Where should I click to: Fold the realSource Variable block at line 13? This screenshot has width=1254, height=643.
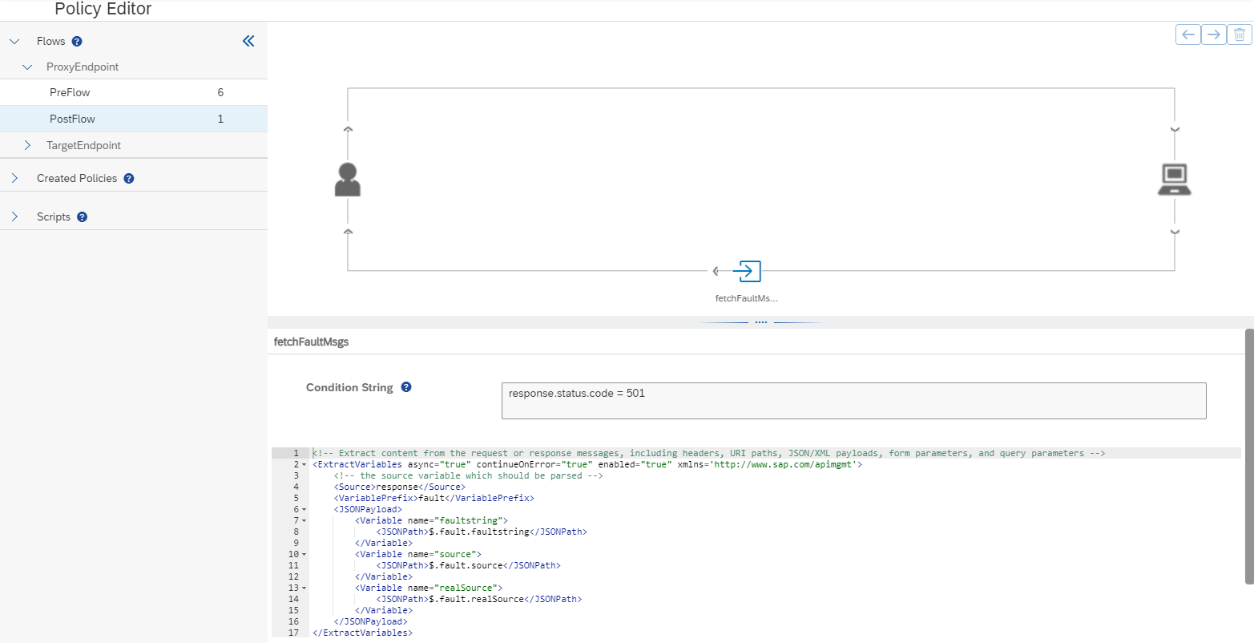click(x=304, y=588)
